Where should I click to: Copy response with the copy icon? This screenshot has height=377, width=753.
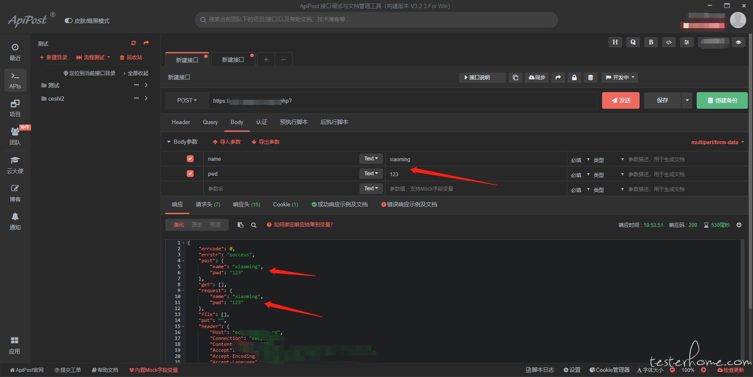pyautogui.click(x=240, y=225)
